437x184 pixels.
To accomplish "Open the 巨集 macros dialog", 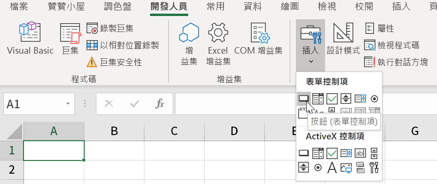I will [70, 38].
